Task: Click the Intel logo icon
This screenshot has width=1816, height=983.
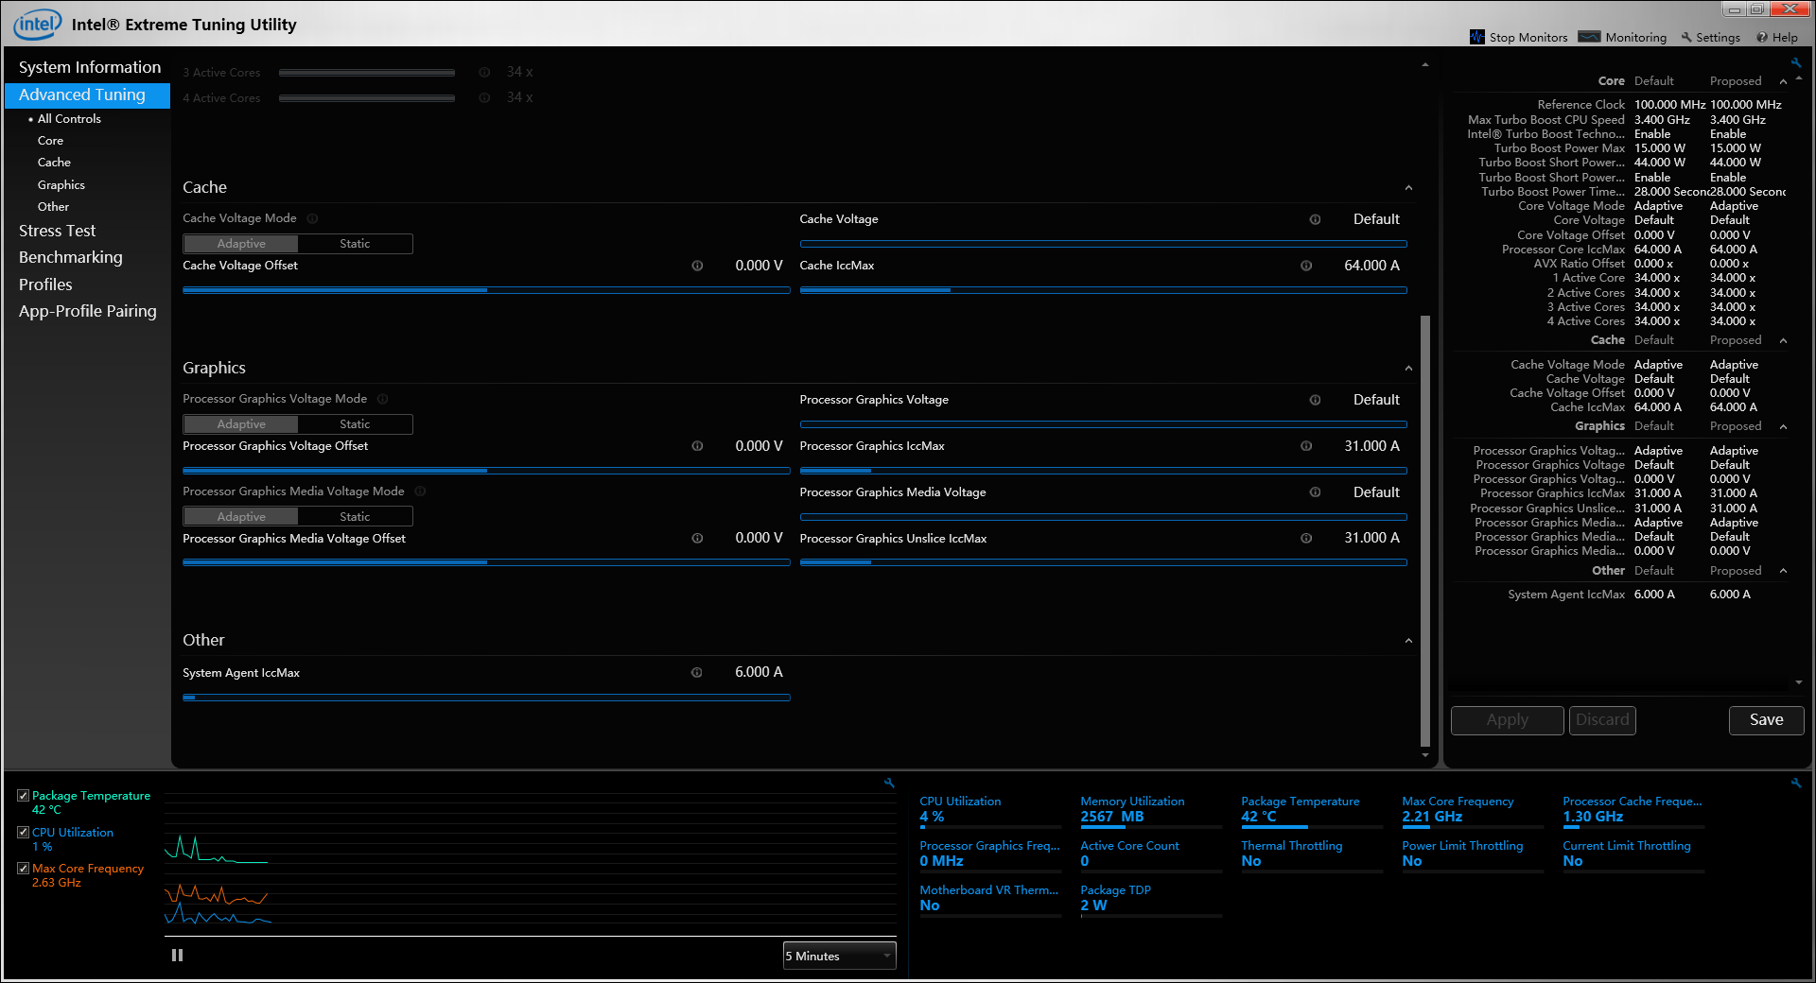Action: pos(38,24)
